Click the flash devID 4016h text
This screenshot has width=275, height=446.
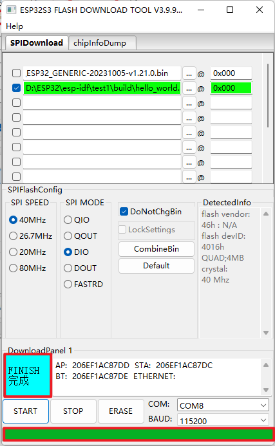(213, 247)
